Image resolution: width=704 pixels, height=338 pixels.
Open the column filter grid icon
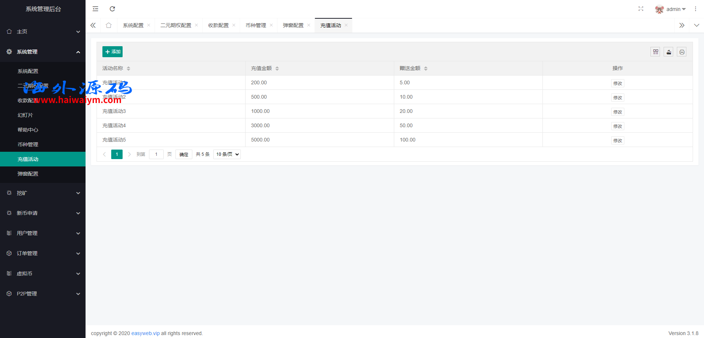coord(655,52)
